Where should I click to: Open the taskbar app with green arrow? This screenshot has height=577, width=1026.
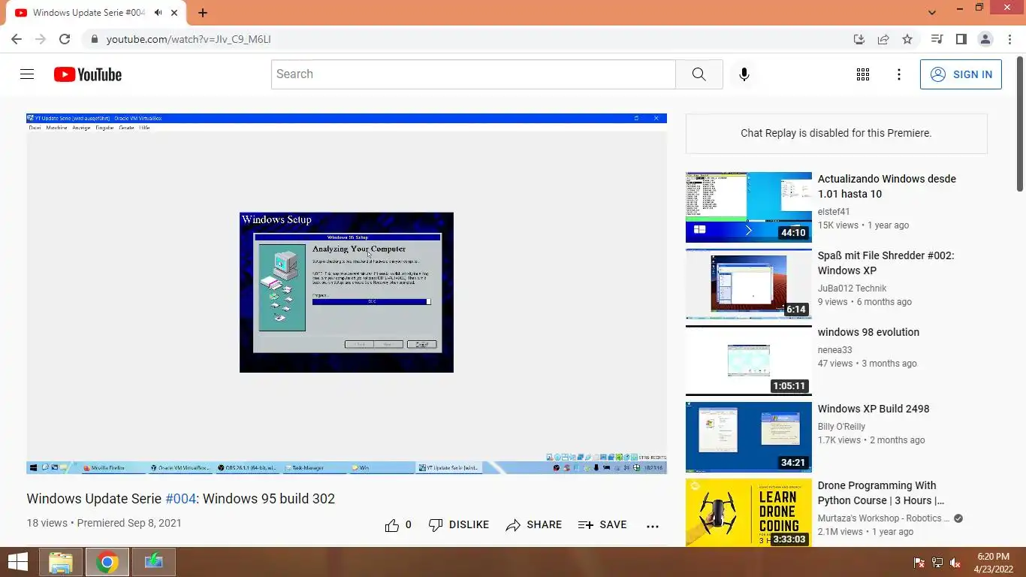(154, 562)
